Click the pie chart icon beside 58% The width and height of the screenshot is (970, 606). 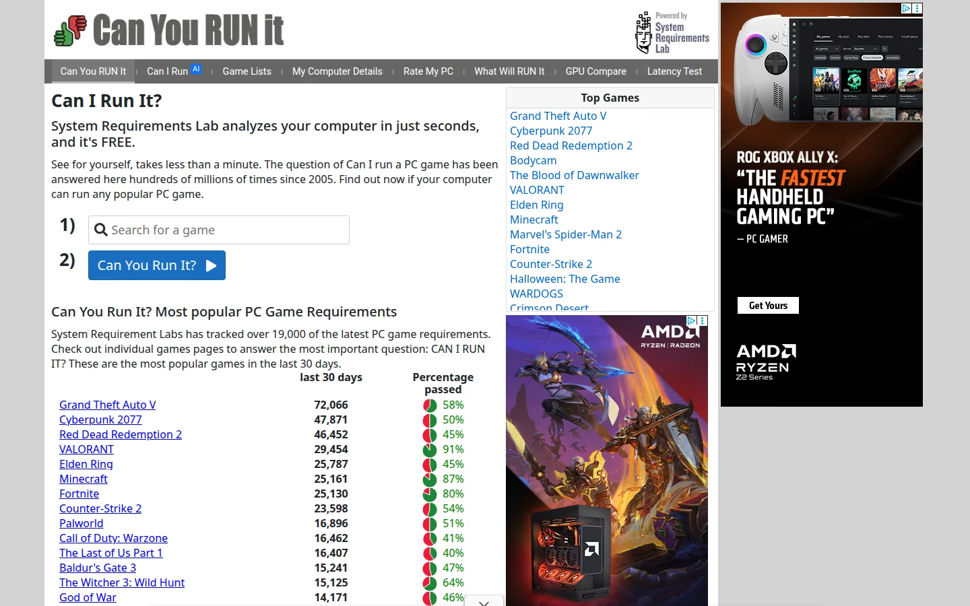tap(430, 405)
